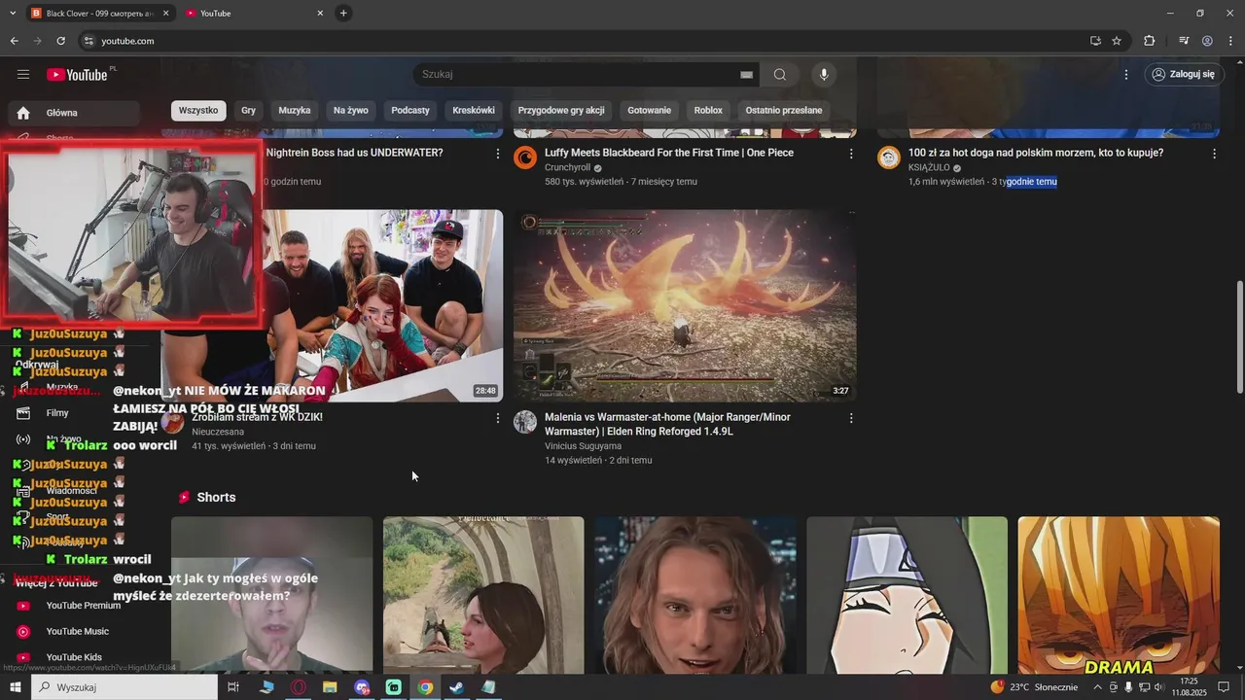Select Ostatnio przesłane filter chip
Viewport: 1245px width, 700px height.
pyautogui.click(x=784, y=111)
